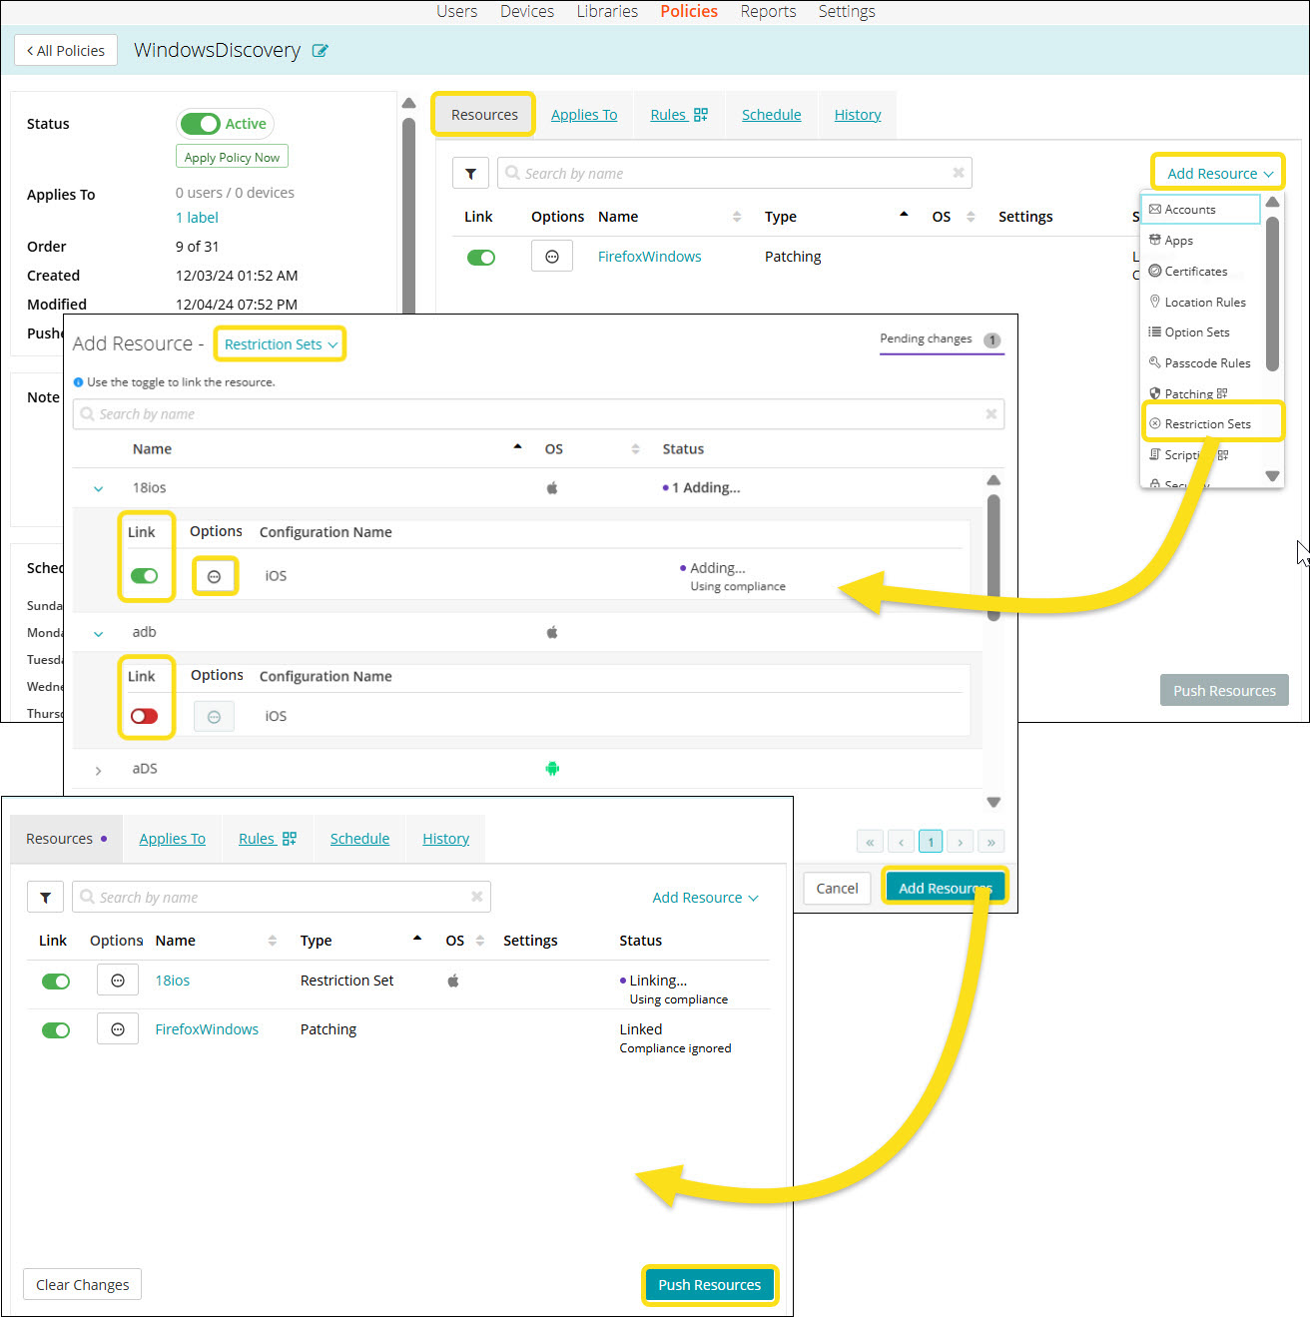Screen dimensions: 1310x1317
Task: Click the edit pencil icon beside WindowsDiscovery
Action: 320,51
